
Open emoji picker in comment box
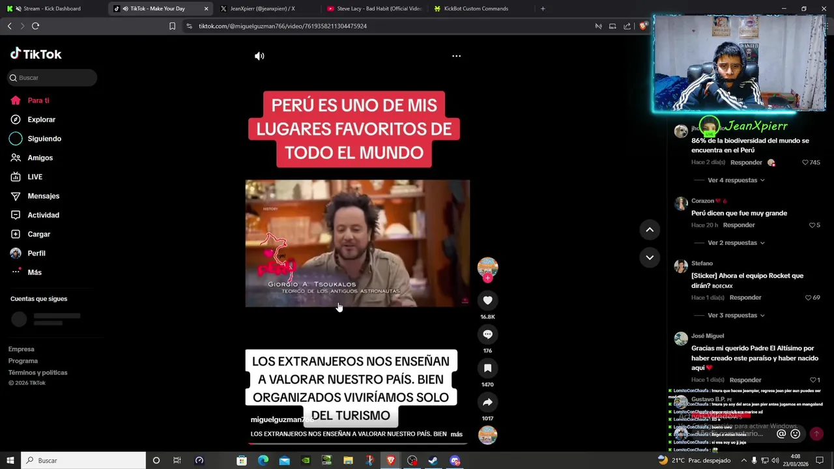[795, 434]
